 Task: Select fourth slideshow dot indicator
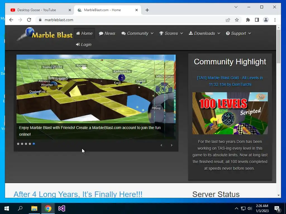pyautogui.click(x=30, y=144)
